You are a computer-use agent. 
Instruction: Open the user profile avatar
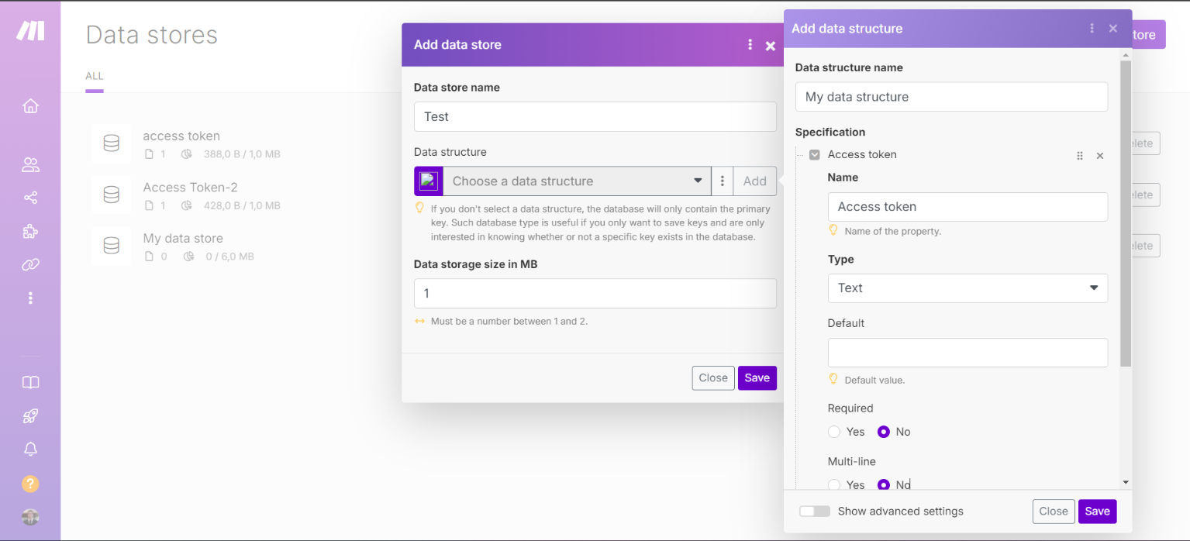[30, 517]
